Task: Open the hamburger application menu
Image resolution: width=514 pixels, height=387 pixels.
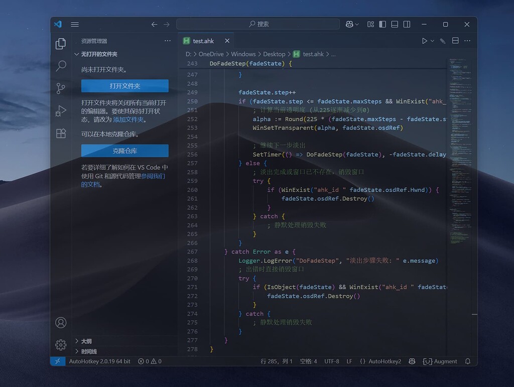Action: pyautogui.click(x=75, y=24)
